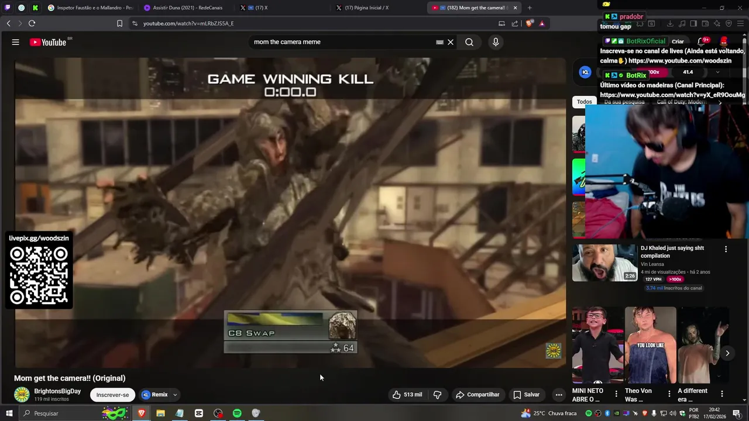
Task: Click the taskbar Pesquisar search box
Action: point(74,413)
